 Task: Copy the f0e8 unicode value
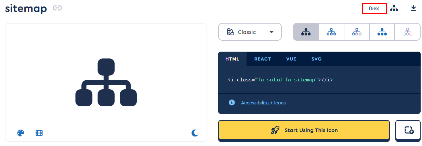tap(374, 9)
